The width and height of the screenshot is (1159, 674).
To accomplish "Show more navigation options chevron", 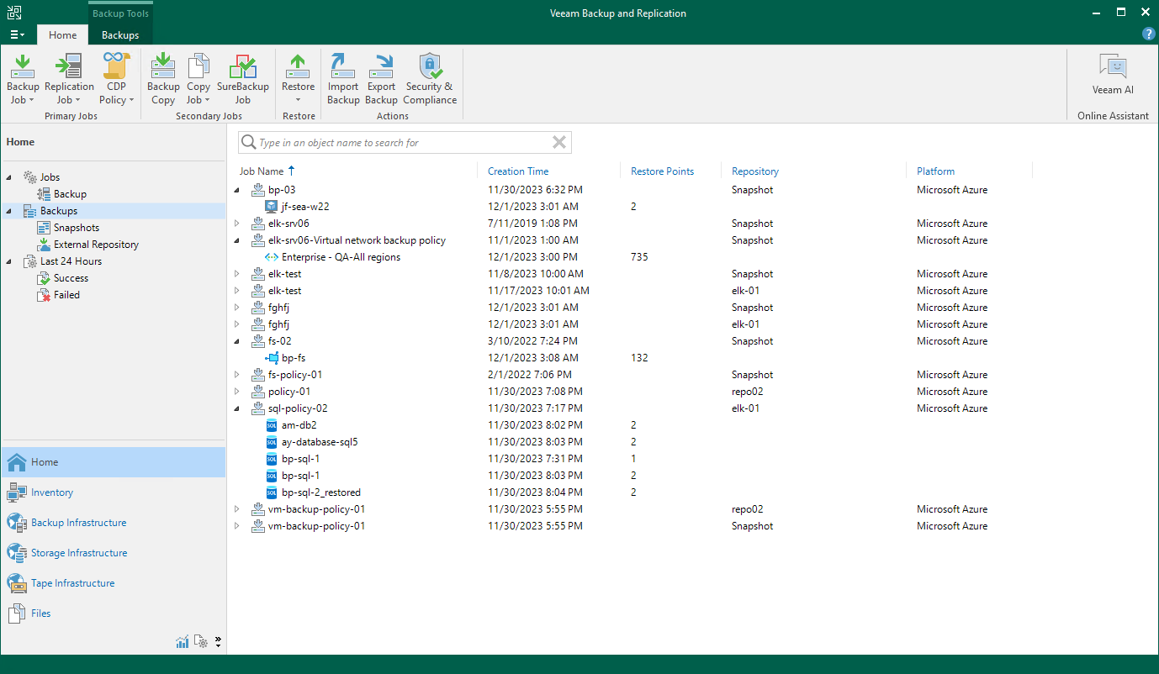I will click(x=218, y=642).
